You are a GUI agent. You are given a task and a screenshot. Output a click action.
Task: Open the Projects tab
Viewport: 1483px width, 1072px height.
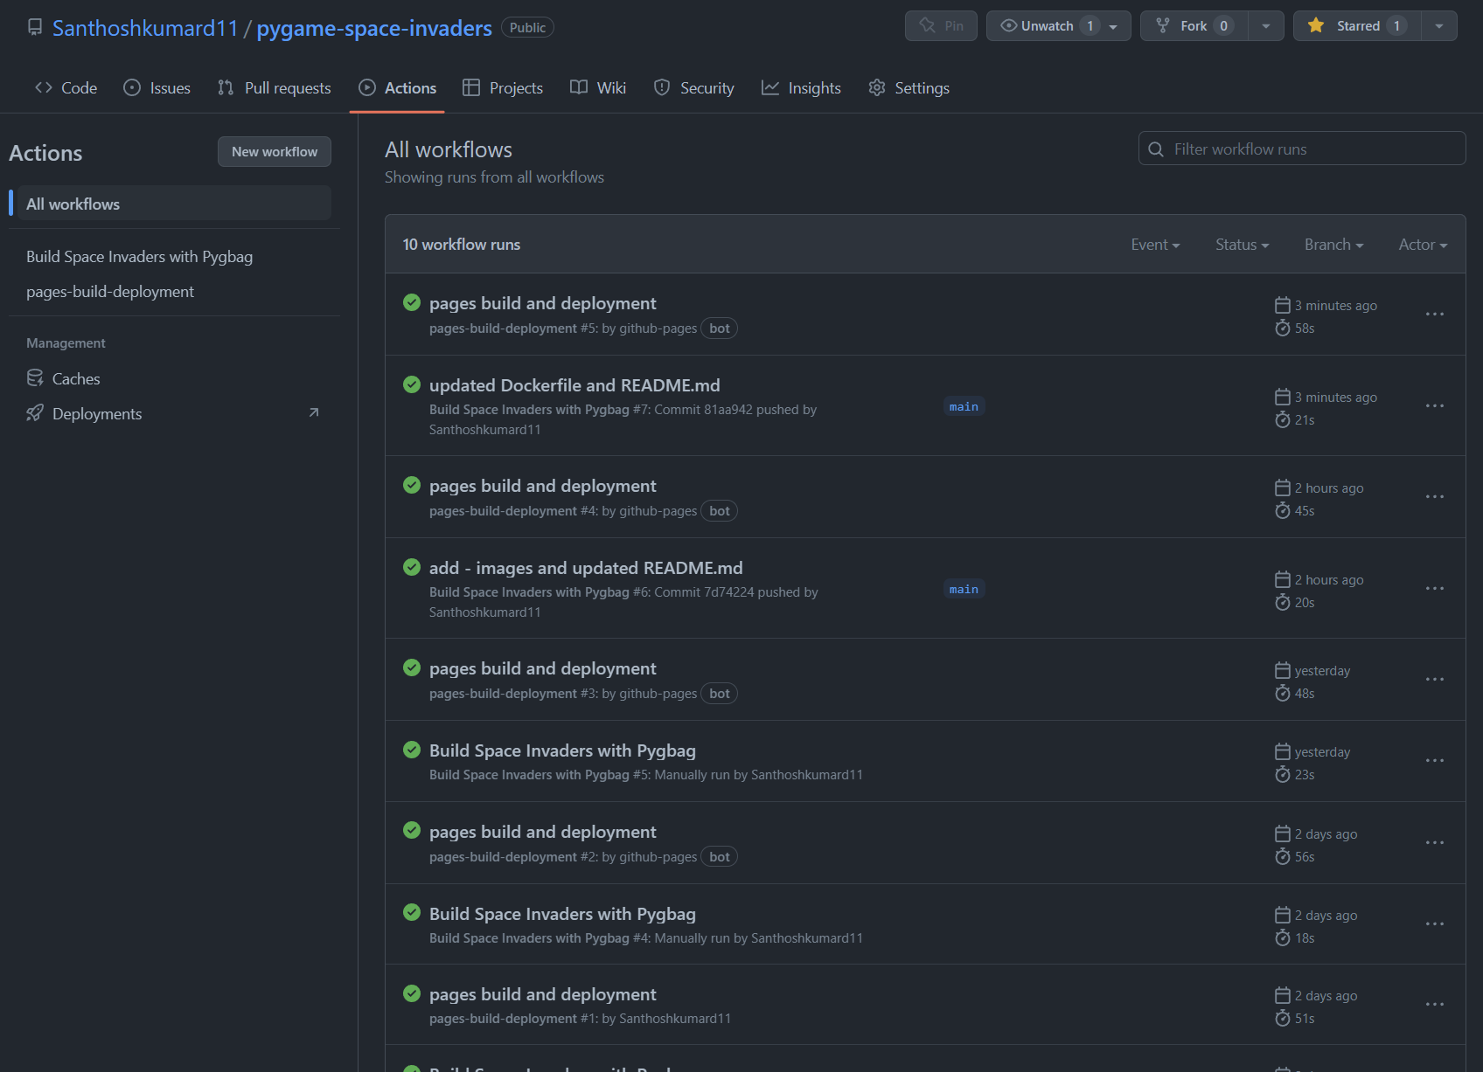tap(503, 87)
